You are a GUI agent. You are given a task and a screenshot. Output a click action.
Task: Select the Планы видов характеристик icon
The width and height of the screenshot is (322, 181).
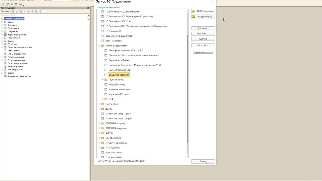[5, 48]
